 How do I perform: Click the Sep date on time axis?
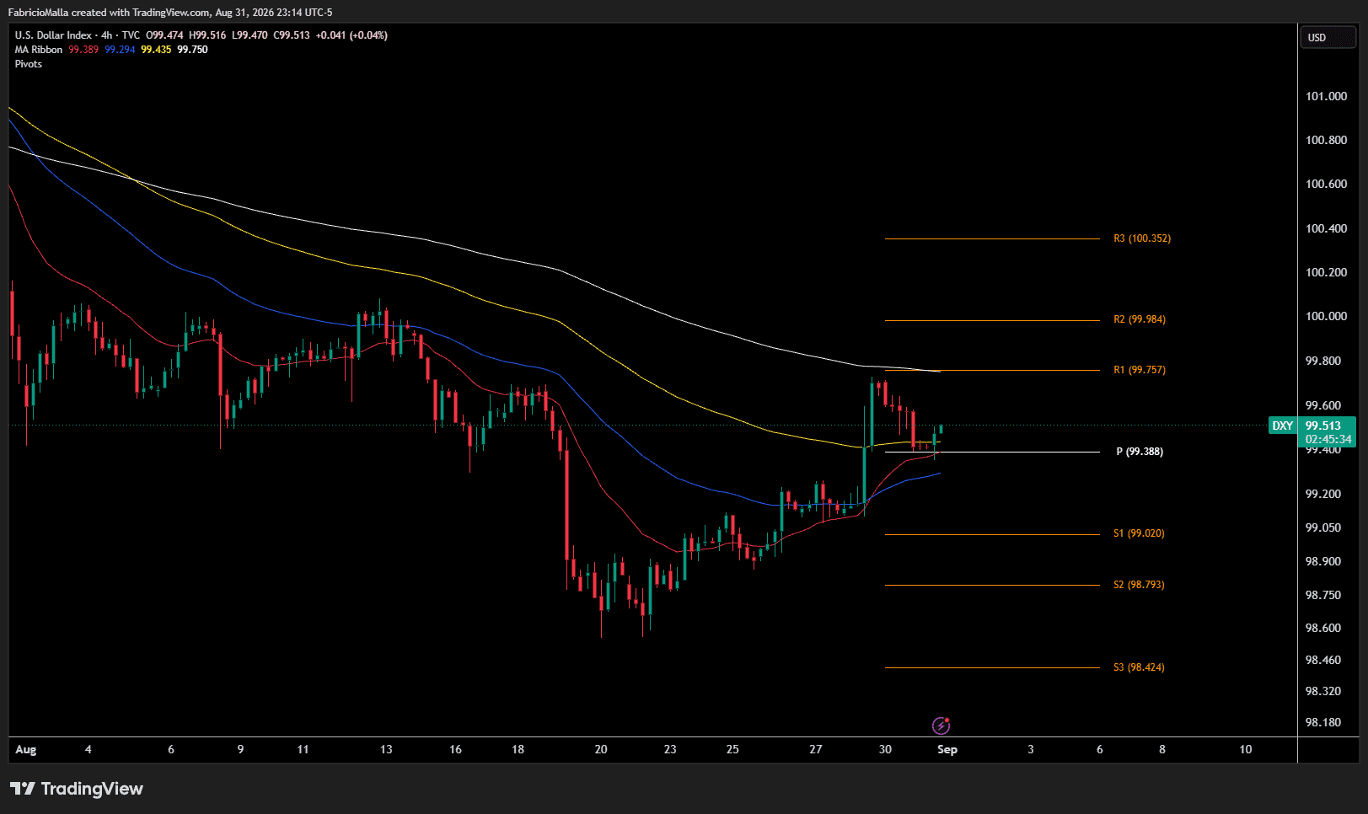click(x=947, y=749)
